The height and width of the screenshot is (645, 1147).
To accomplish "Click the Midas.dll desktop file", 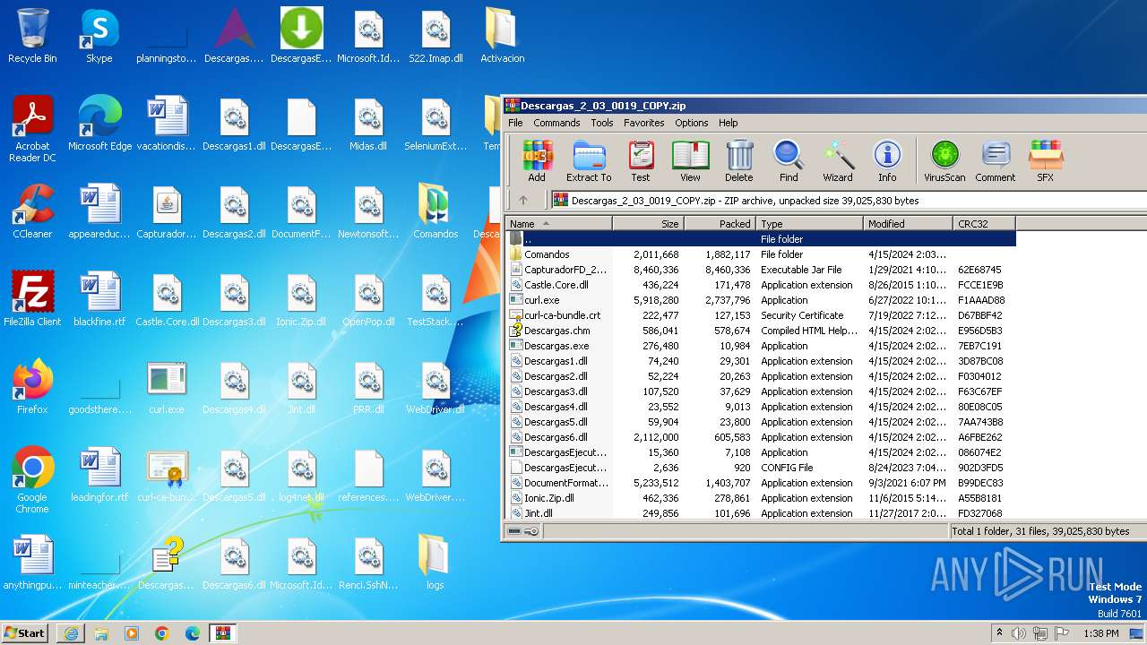I will click(x=368, y=124).
